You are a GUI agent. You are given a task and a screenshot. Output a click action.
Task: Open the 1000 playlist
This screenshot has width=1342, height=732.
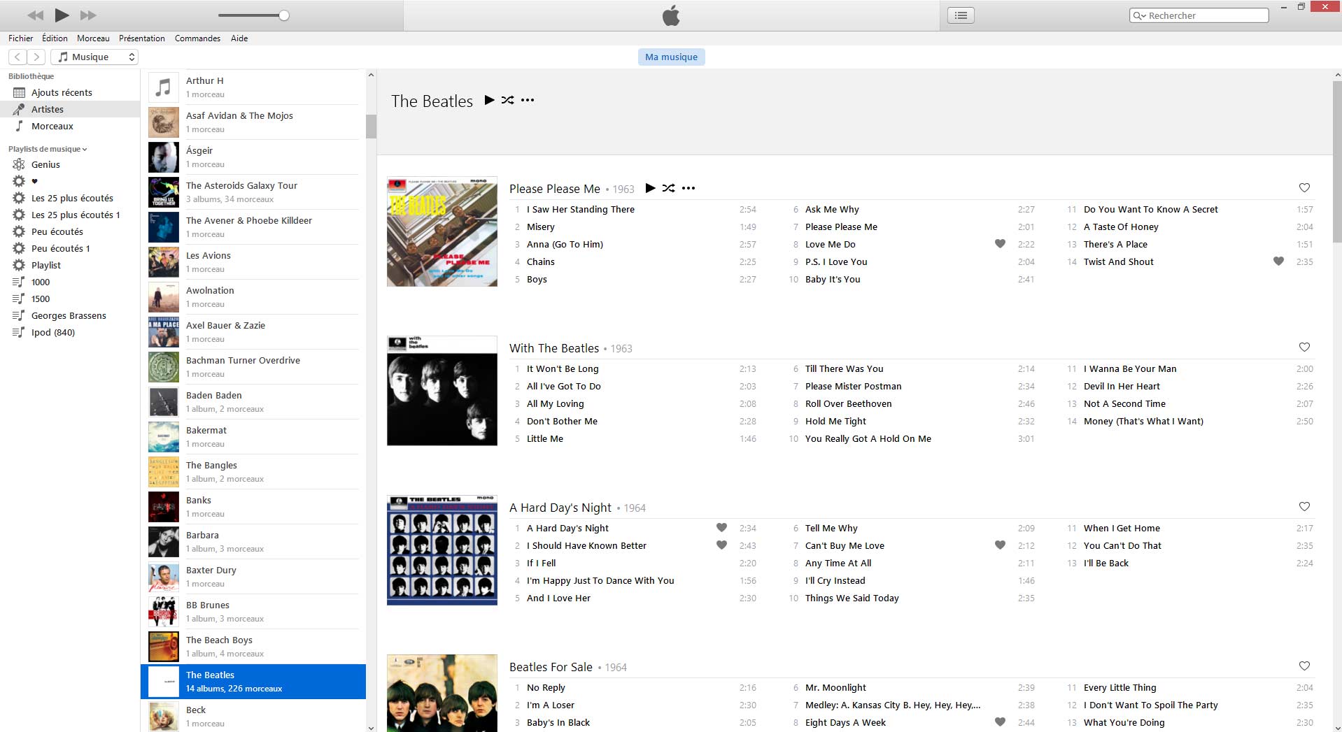tap(70, 282)
